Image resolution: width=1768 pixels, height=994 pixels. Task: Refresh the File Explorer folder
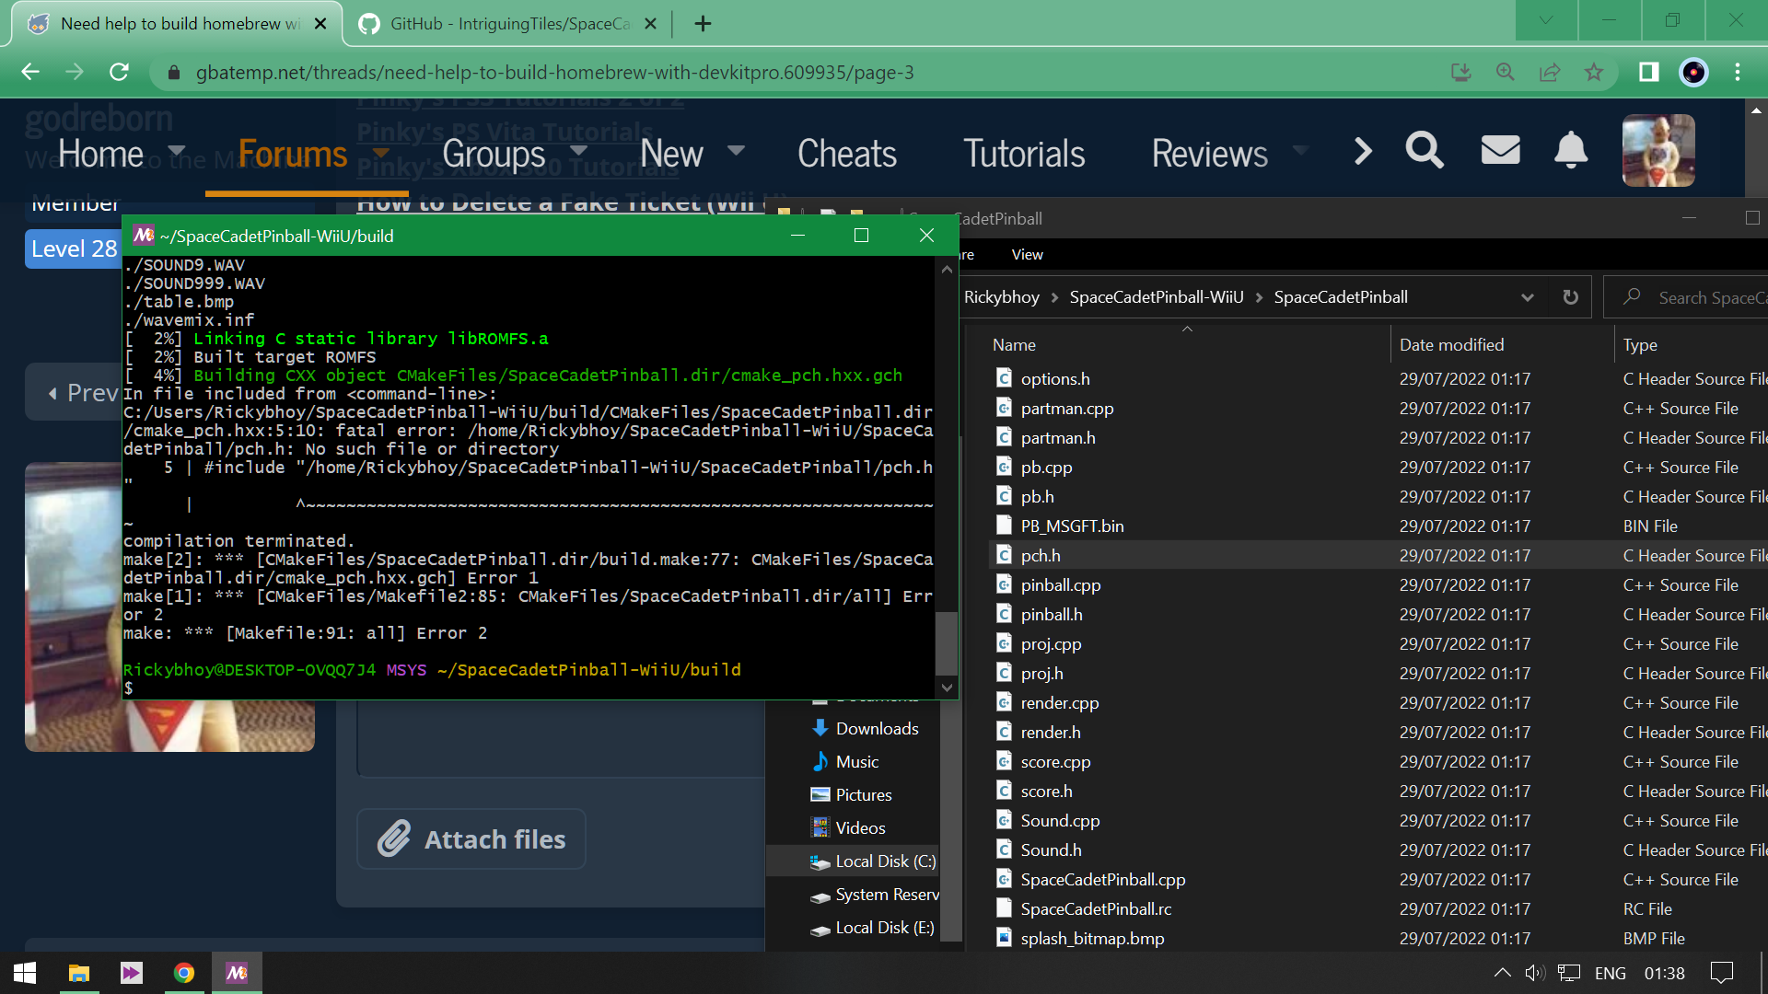(1571, 297)
